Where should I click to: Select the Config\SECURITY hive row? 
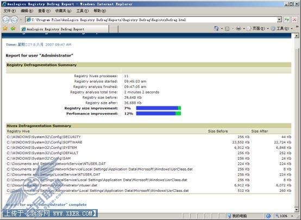tap(149, 137)
